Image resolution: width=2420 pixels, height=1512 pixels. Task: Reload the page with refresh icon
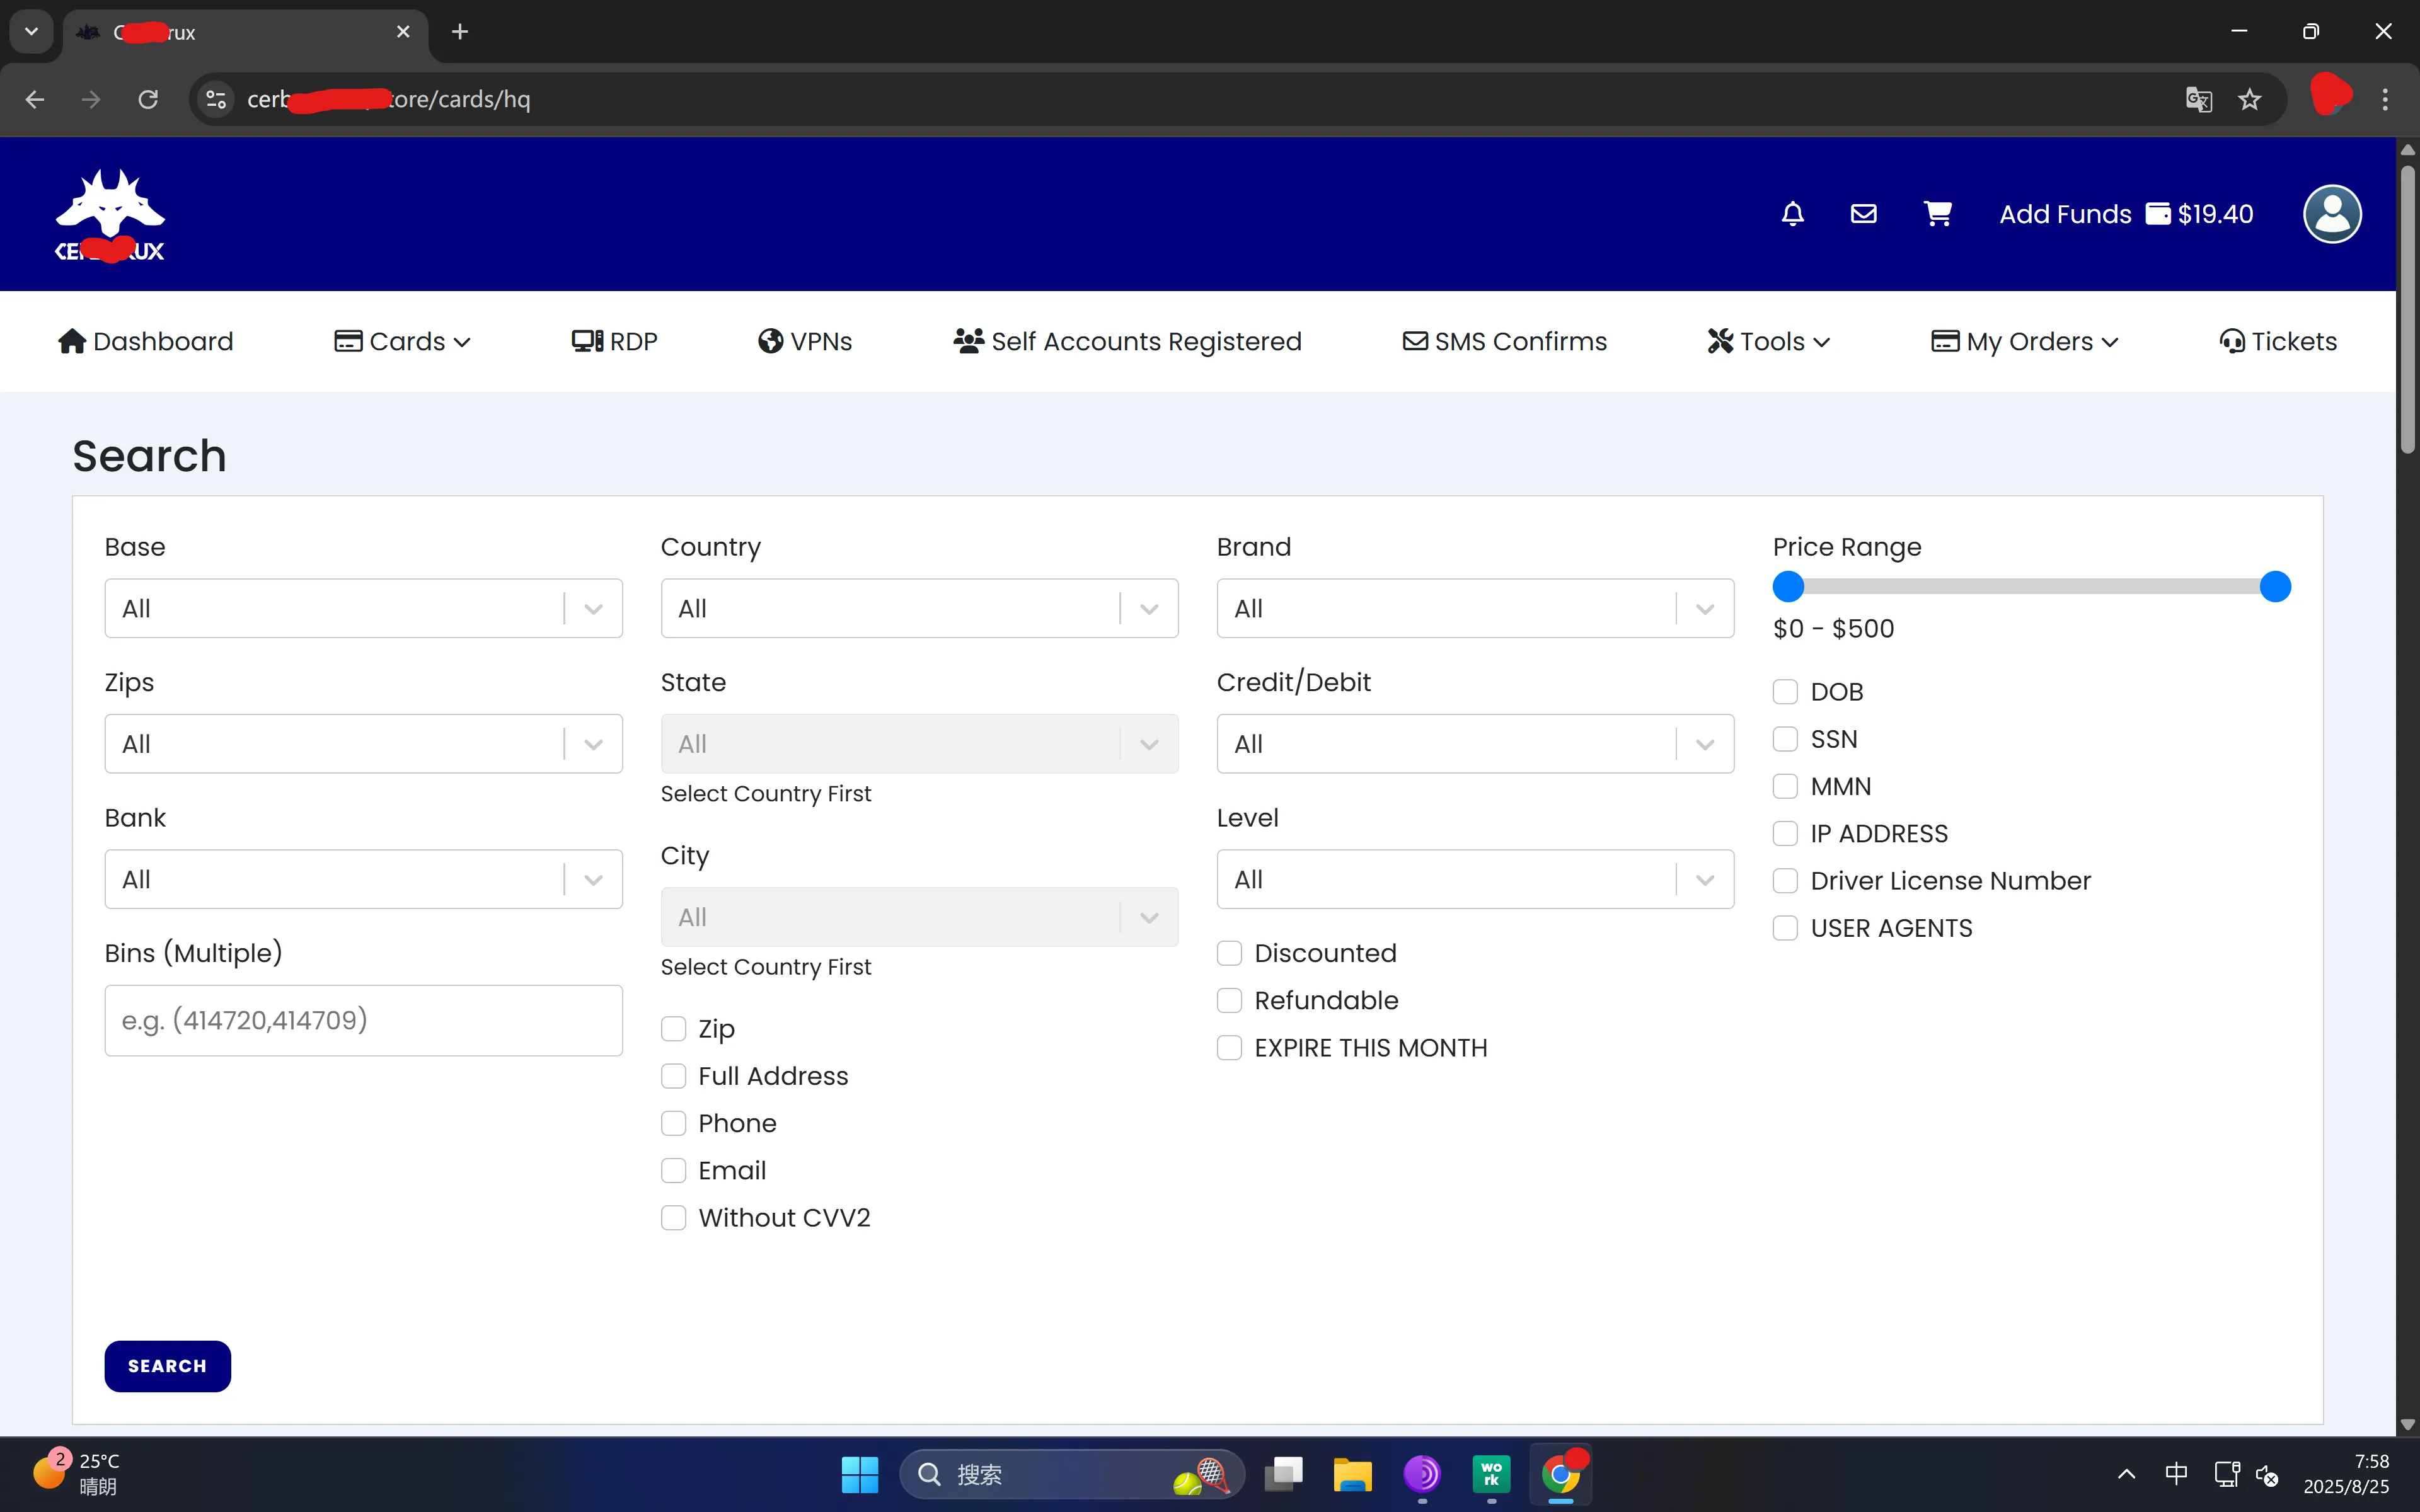pos(148,99)
